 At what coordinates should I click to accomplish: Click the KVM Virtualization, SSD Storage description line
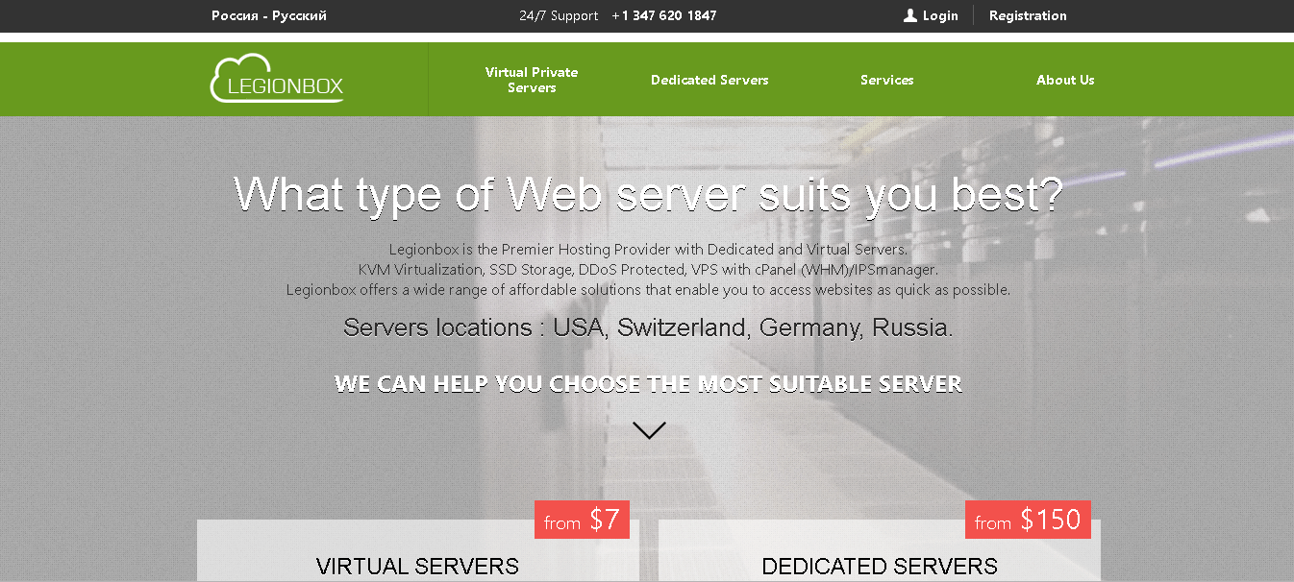648,270
